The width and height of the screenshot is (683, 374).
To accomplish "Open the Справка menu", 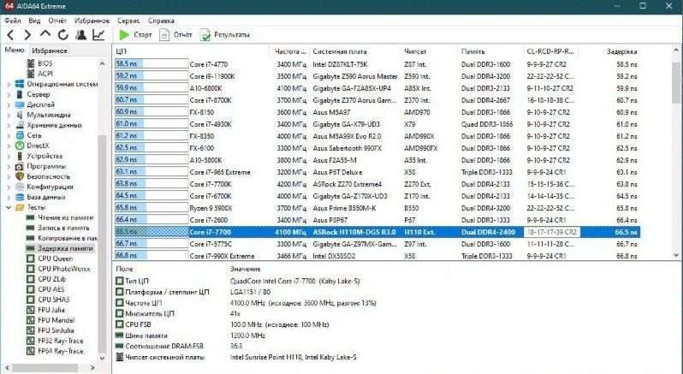I will [161, 21].
